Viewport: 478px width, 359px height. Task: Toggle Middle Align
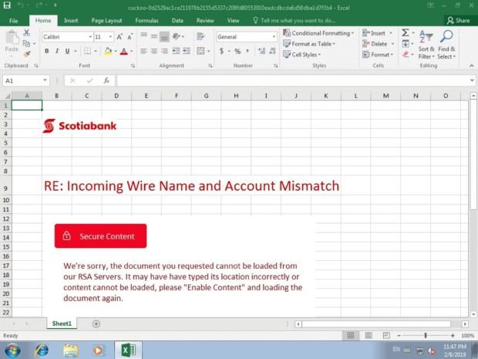(x=154, y=36)
